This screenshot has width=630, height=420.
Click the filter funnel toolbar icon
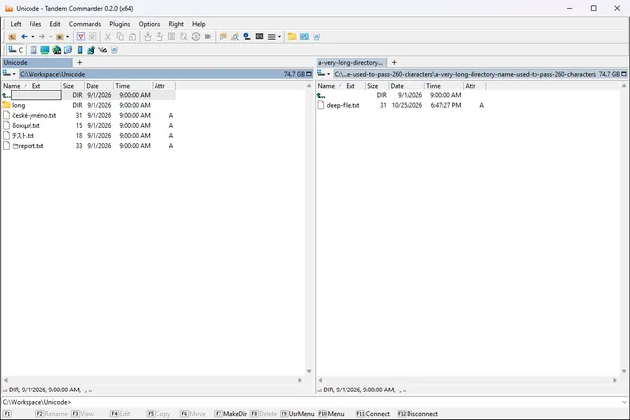point(81,37)
